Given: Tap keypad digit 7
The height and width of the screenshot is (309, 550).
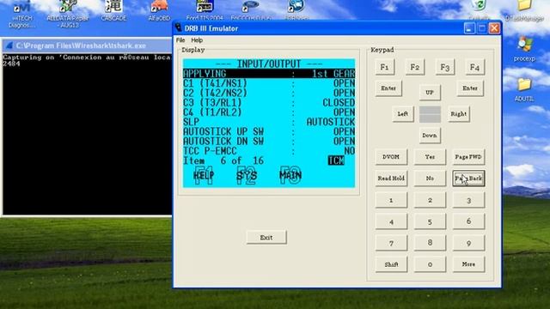Looking at the screenshot, I should 391,243.
